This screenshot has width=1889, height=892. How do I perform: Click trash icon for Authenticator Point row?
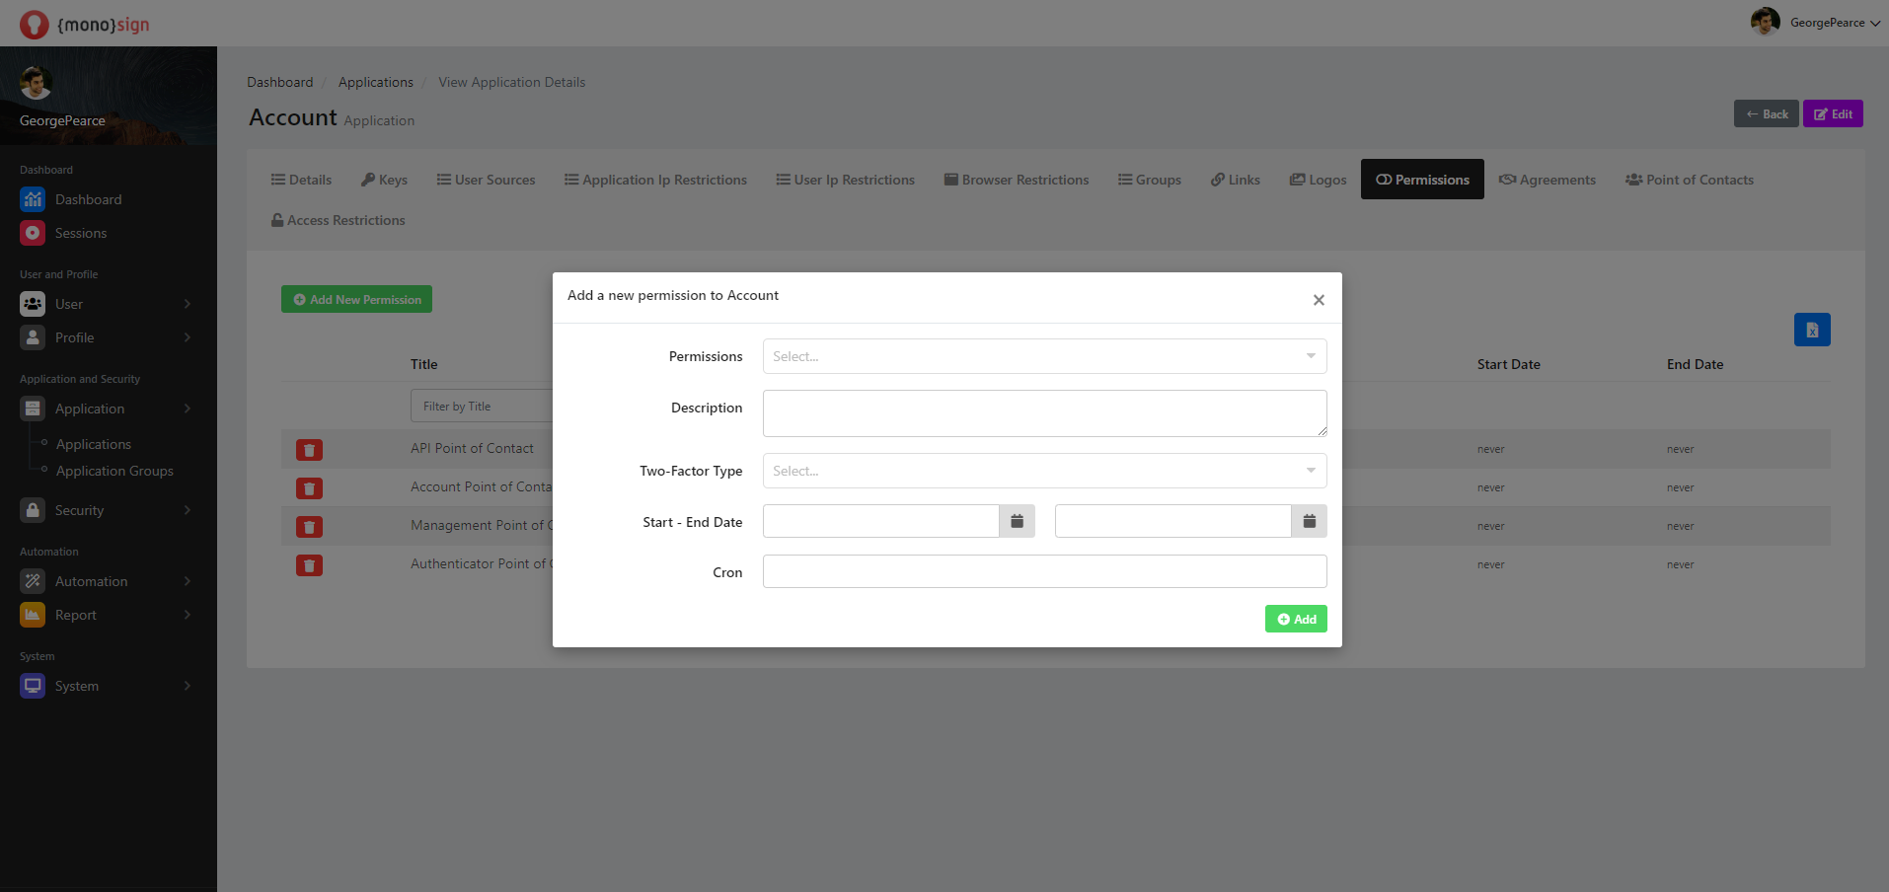[x=309, y=565]
